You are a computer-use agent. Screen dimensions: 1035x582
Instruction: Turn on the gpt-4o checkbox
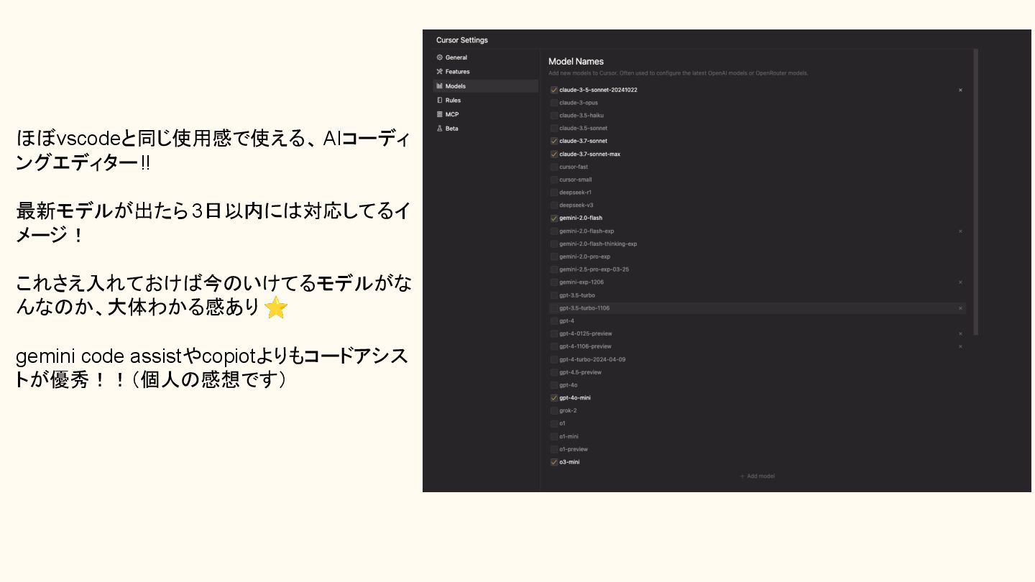coord(554,385)
